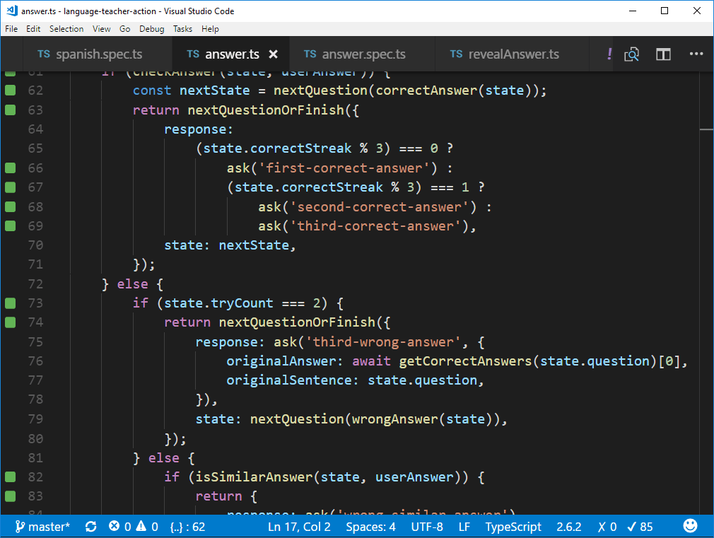
Task: Open the more actions ellipsis menu
Action: click(x=696, y=54)
